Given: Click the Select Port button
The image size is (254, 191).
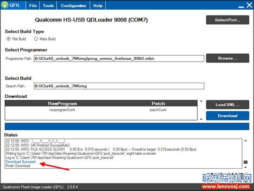Looking at the screenshot, I should (227, 20).
